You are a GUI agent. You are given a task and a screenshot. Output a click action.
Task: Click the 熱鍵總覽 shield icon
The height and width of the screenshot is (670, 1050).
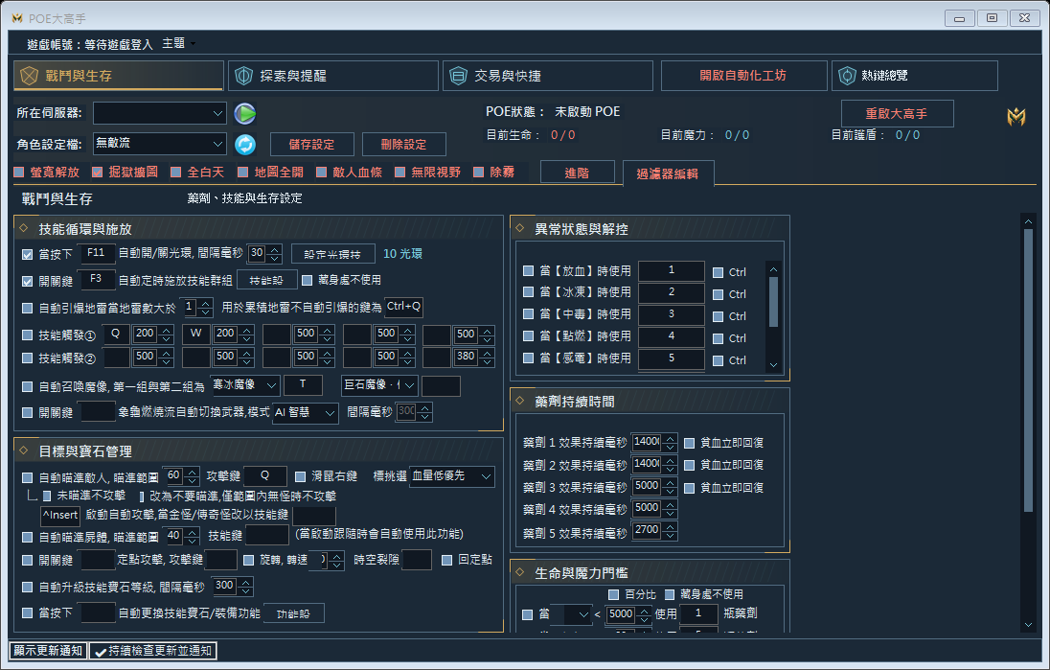(847, 76)
